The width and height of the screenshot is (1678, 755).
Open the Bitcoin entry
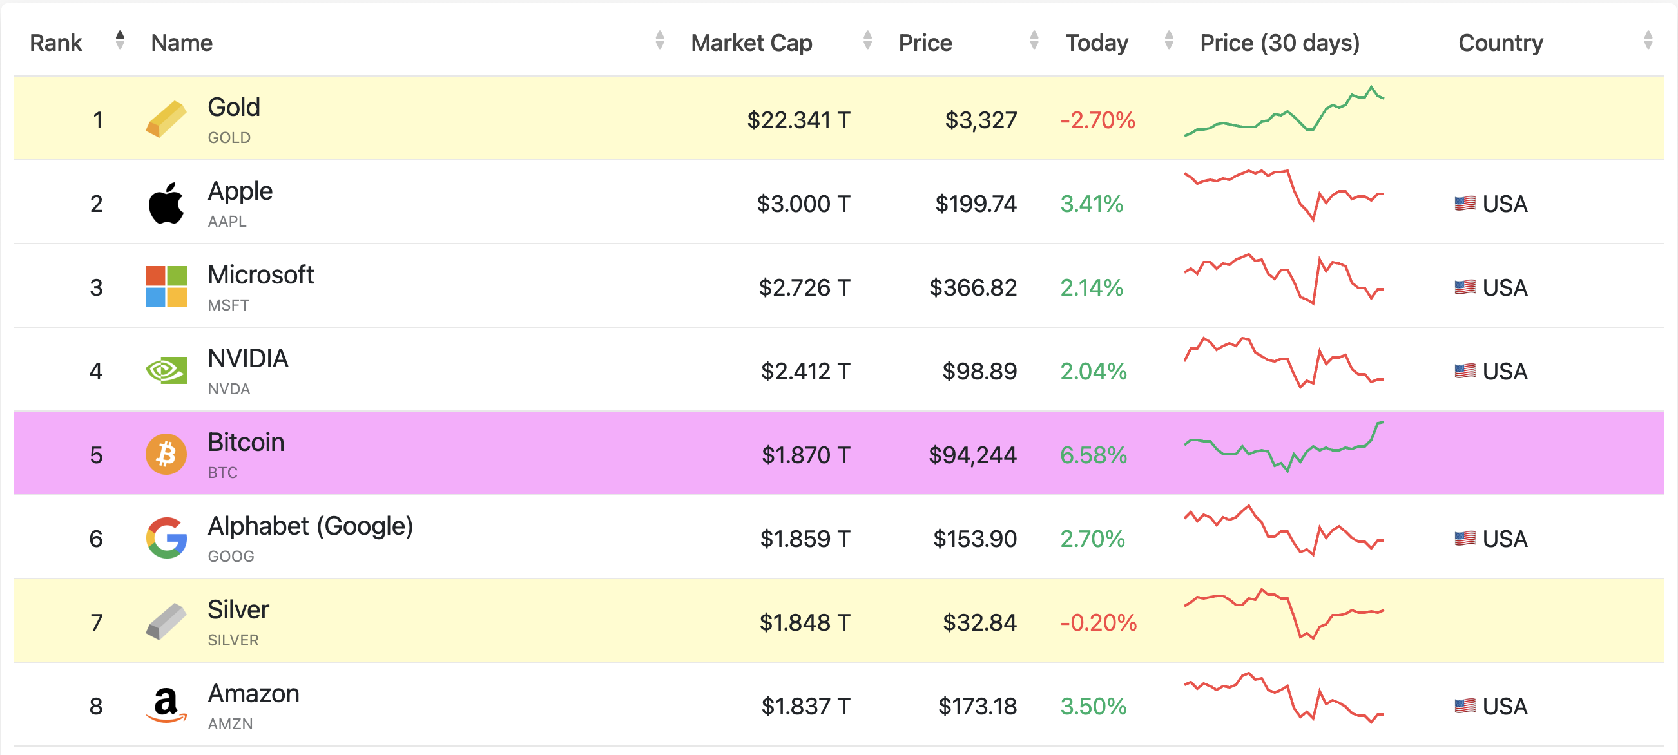pos(246,442)
